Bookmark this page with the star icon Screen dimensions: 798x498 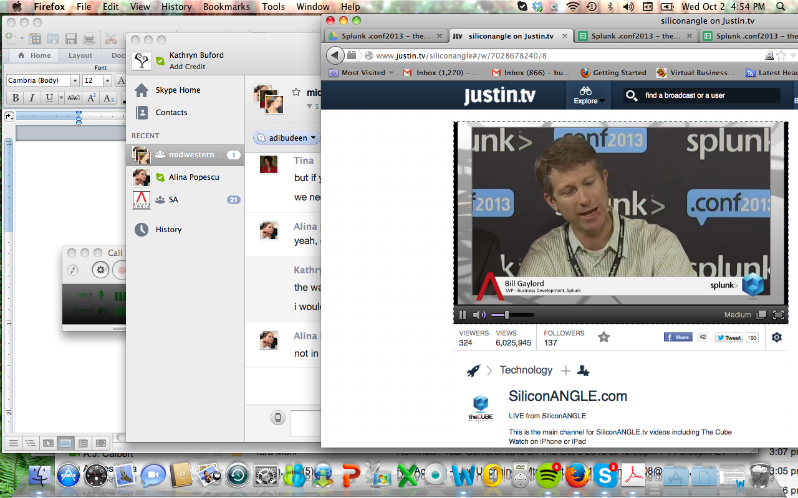point(781,55)
